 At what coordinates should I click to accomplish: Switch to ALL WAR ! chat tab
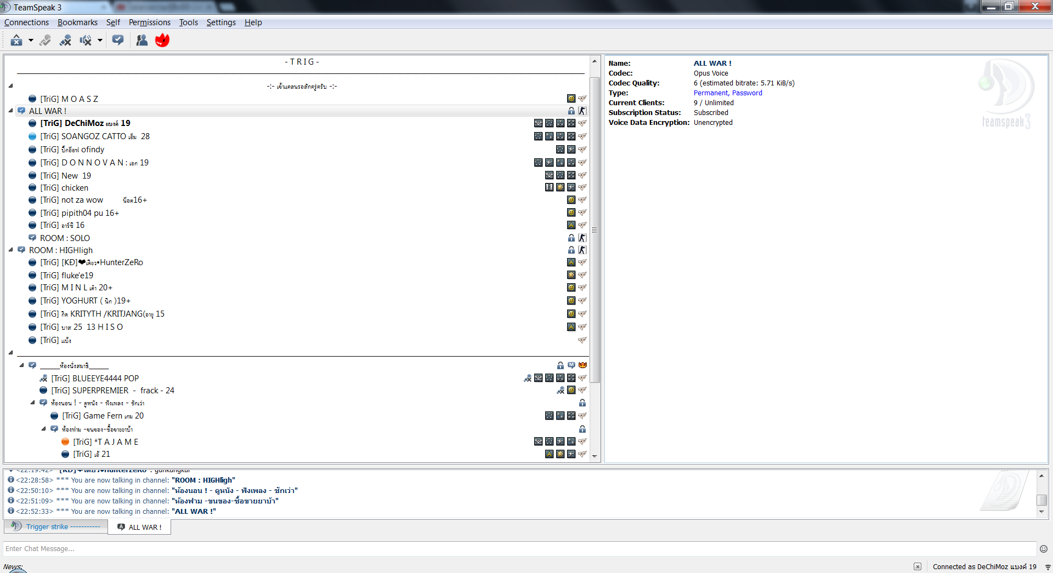coord(139,527)
